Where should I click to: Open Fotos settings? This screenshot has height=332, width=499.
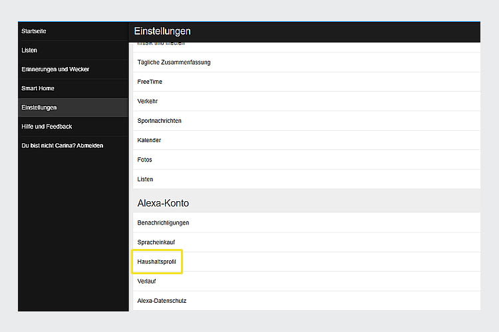pyautogui.click(x=307, y=159)
